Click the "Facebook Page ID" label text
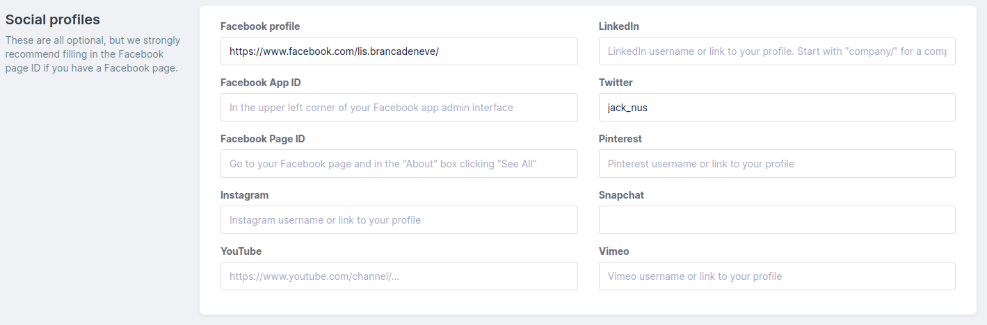987x325 pixels. [263, 139]
